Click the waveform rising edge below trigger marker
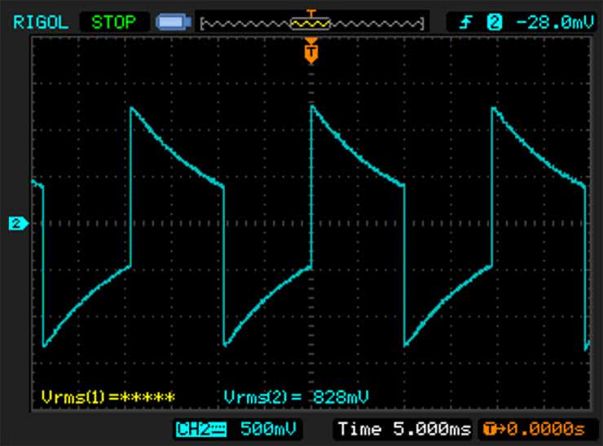This screenshot has width=603, height=446. pos(310,188)
